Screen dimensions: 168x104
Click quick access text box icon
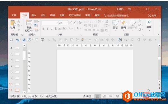click(36, 40)
